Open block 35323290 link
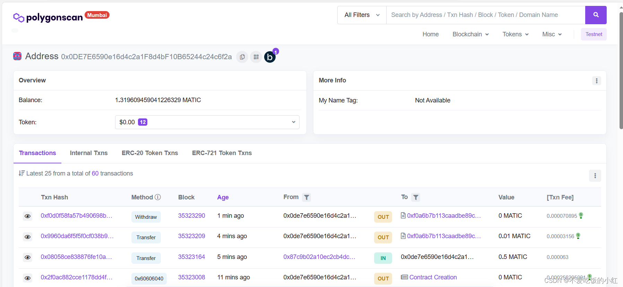 [x=191, y=216]
